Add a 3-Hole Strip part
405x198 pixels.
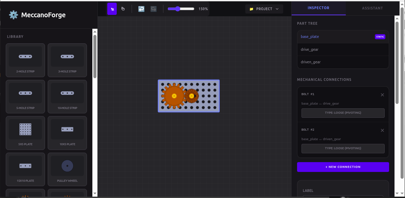(67, 60)
